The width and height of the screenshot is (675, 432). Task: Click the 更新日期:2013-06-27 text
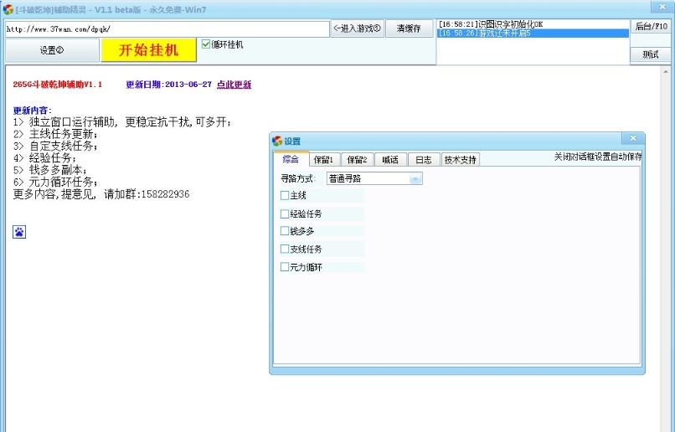(x=169, y=85)
